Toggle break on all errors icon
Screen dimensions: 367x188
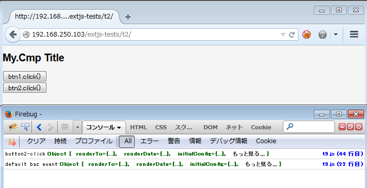point(12,142)
